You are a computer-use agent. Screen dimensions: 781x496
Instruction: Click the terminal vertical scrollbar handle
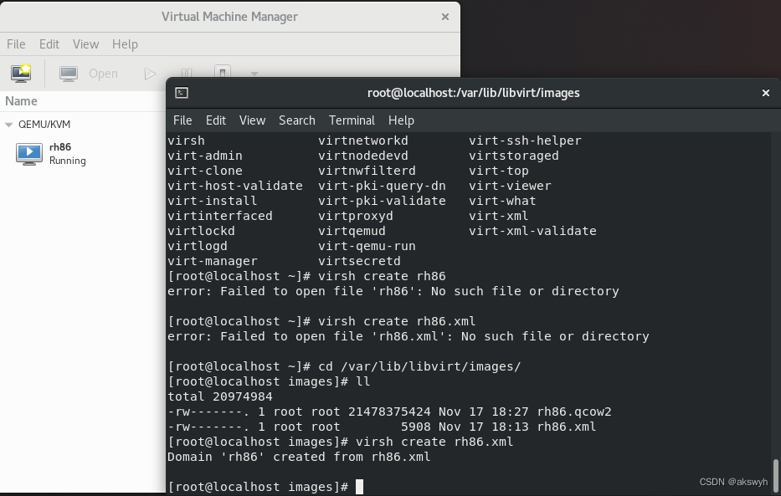pyautogui.click(x=775, y=475)
